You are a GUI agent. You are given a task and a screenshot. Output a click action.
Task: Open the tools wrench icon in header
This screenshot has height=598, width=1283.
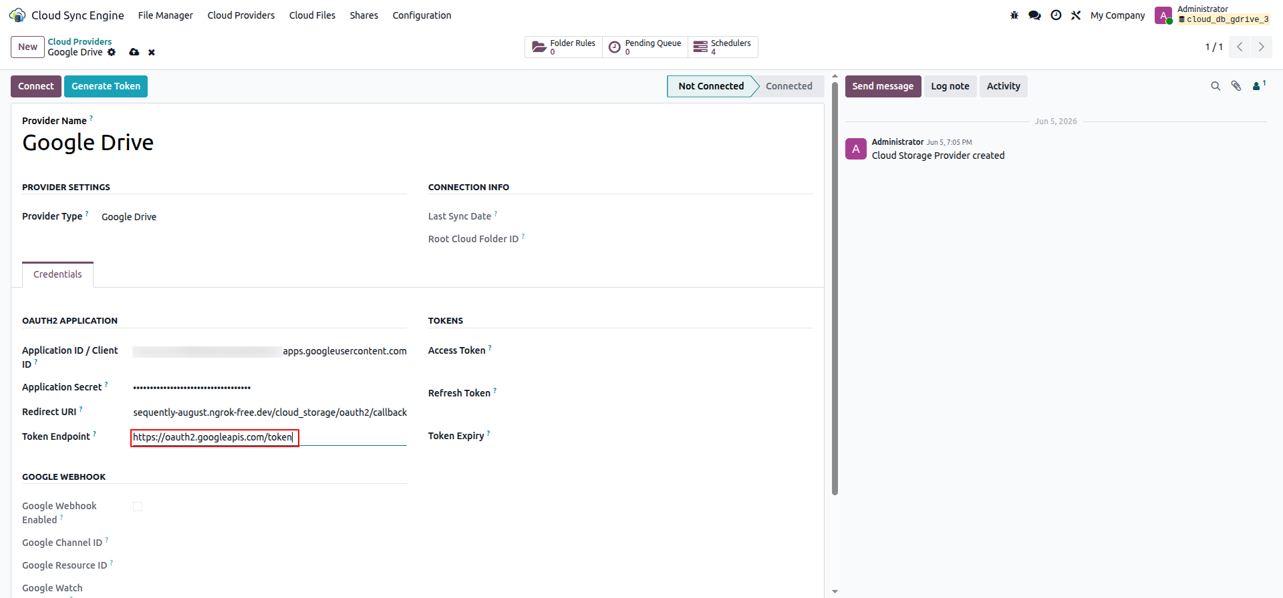pyautogui.click(x=1076, y=15)
